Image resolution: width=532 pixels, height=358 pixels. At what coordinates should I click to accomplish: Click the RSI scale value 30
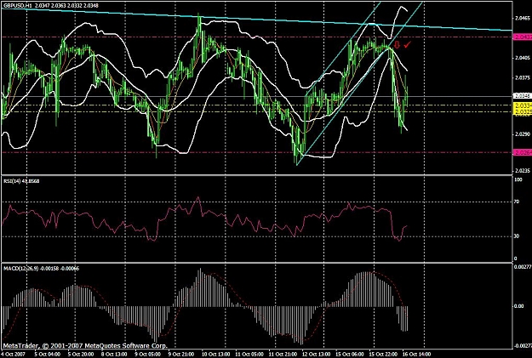coord(517,236)
